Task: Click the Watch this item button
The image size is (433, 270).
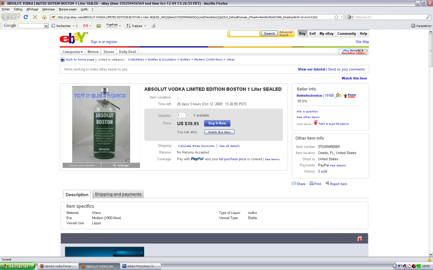Action: click(x=219, y=132)
